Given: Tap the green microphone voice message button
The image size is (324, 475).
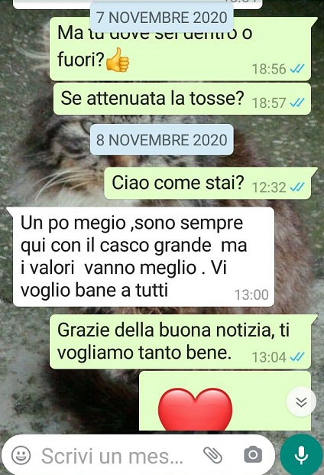Looking at the screenshot, I should (301, 455).
